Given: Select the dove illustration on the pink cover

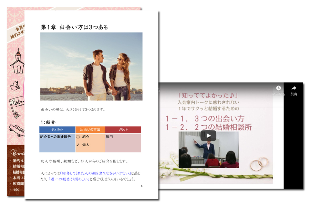Looking at the screenshot, I should [15, 85].
